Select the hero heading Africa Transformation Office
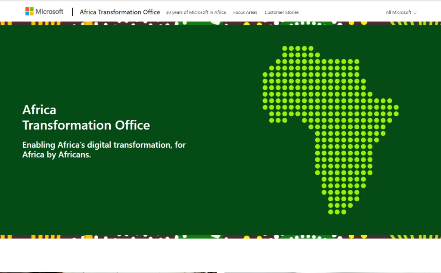441x273 pixels. point(86,117)
